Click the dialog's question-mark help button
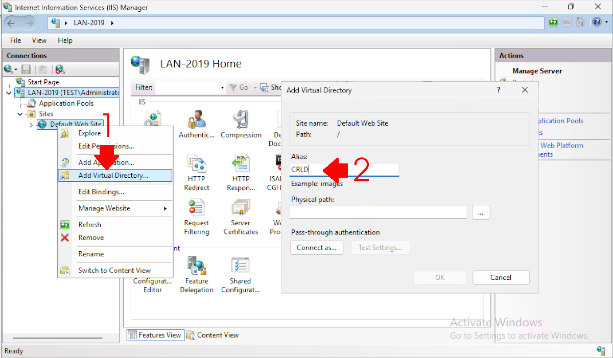Viewport: 613px width, 358px height. coord(498,90)
